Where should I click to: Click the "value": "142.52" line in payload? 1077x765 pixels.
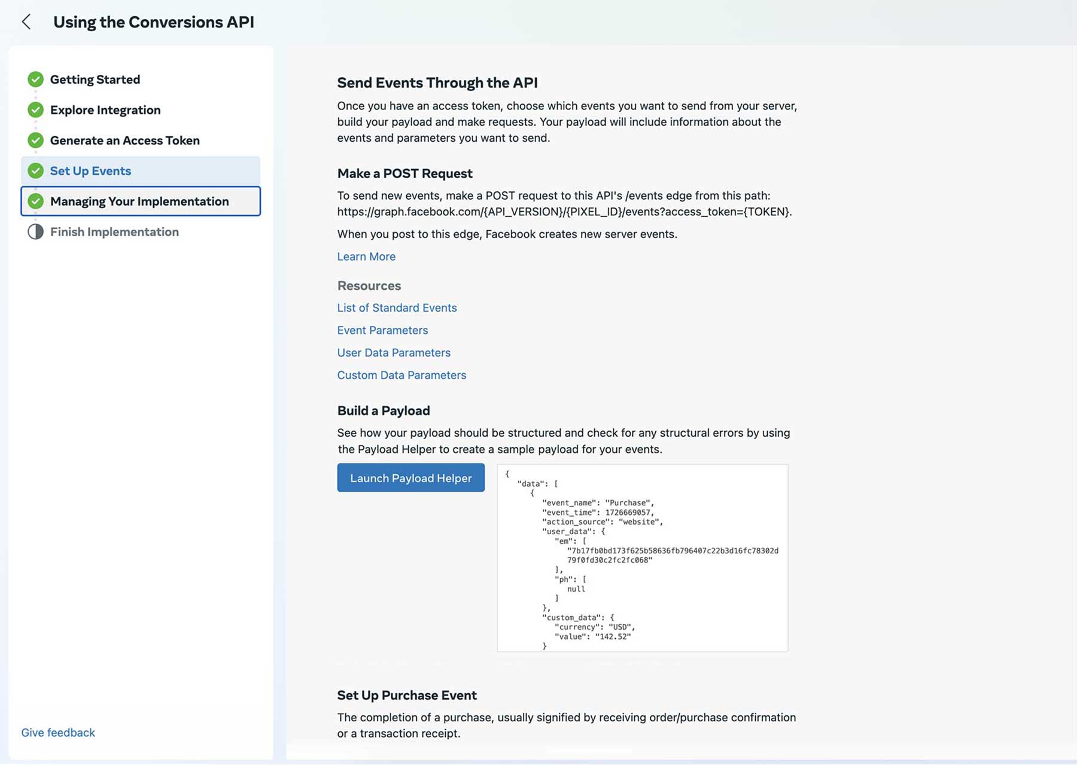(592, 636)
